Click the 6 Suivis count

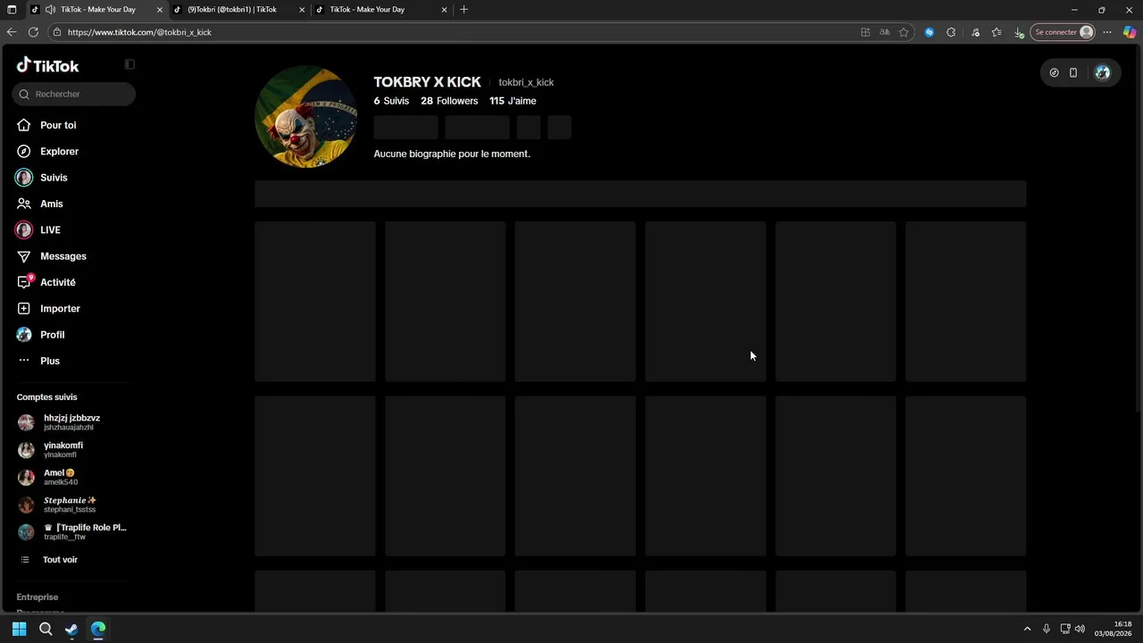click(391, 101)
